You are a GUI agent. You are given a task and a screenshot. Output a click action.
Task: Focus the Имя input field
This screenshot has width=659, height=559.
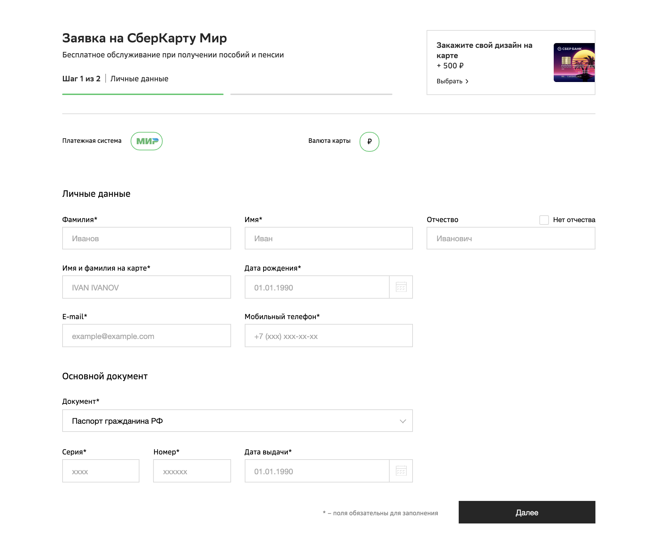(329, 238)
